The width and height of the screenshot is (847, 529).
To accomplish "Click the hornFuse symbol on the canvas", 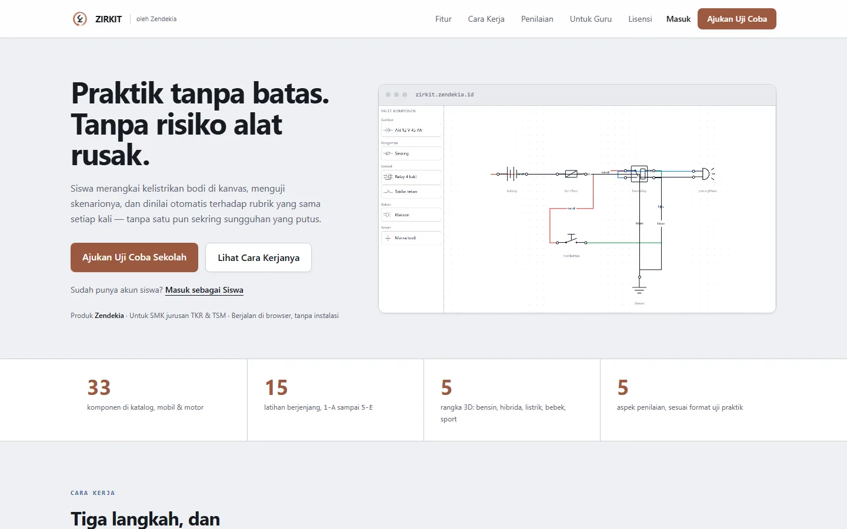I will pyautogui.click(x=571, y=174).
